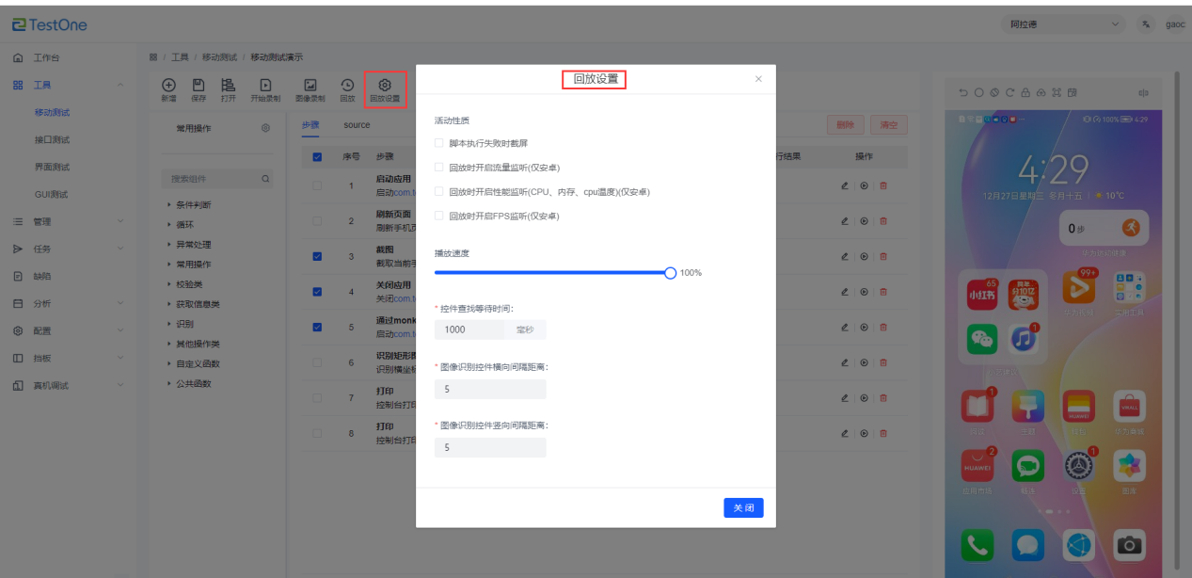Enable 脚本执行失败时截屏 checkbox
This screenshot has height=578, width=1192.
(438, 143)
